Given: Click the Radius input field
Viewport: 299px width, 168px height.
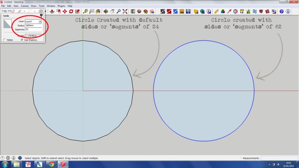Looking at the screenshot, I should [x=33, y=26].
